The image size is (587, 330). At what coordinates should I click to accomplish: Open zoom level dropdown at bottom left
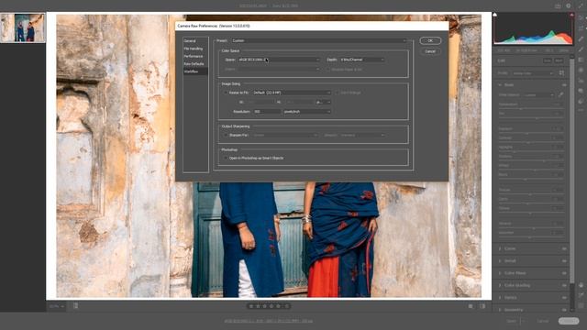pos(57,306)
